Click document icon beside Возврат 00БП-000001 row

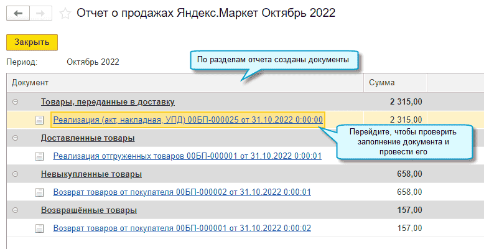40,228
